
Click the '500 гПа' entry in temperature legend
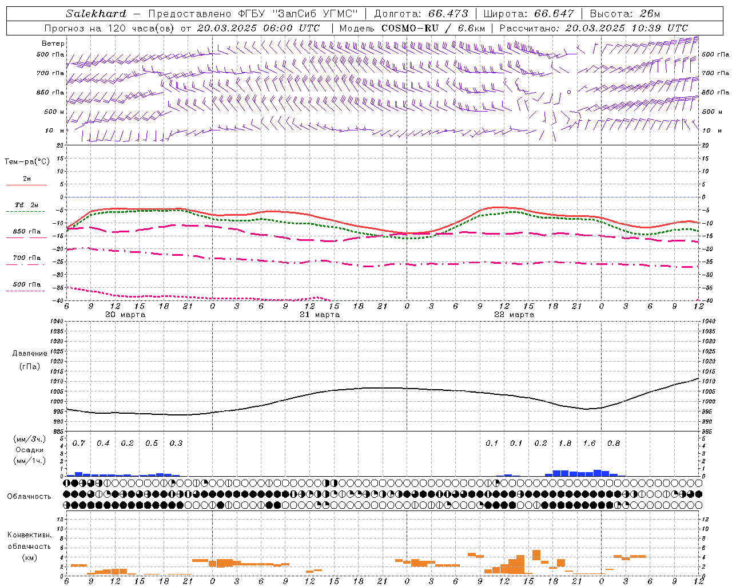pyautogui.click(x=27, y=284)
